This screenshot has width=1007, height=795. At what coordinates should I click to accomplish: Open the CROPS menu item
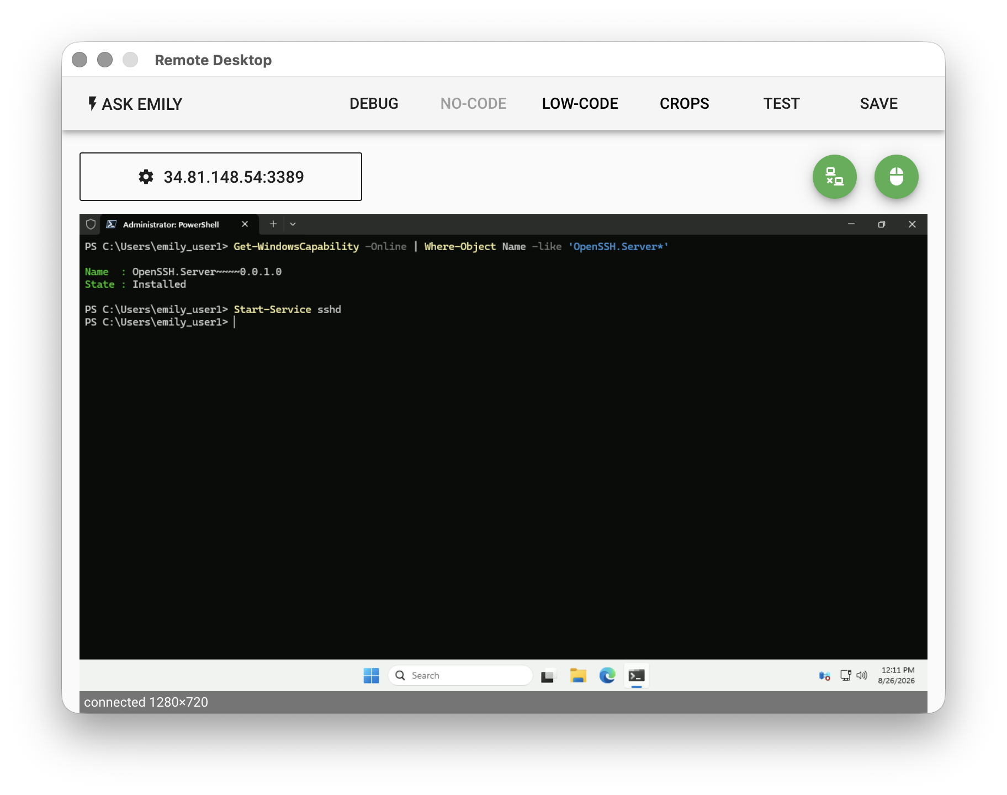pos(684,103)
